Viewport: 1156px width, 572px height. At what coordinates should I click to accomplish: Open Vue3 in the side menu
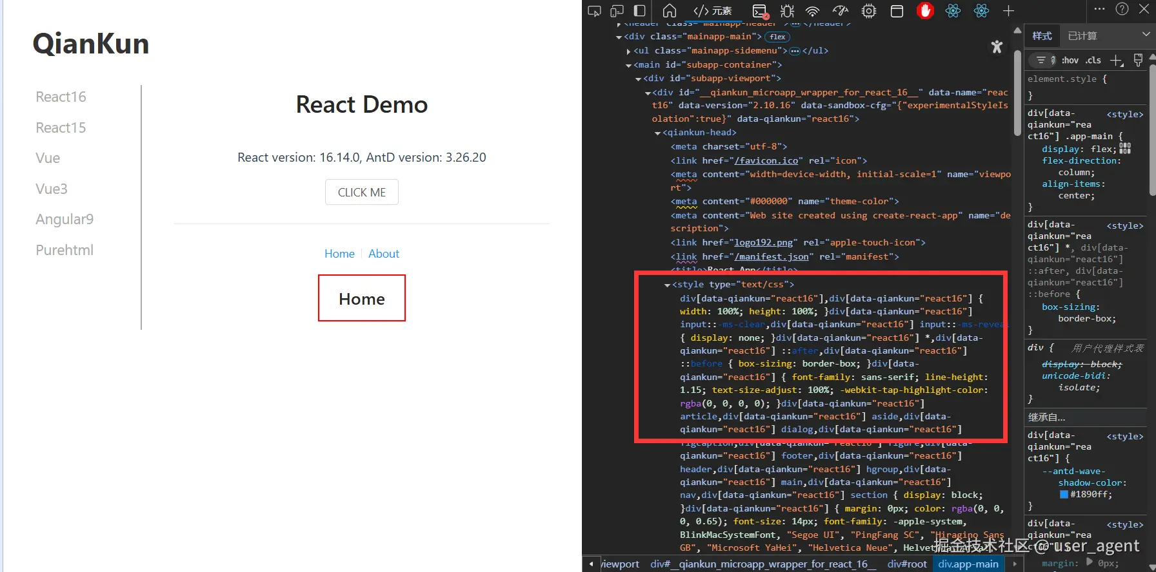coord(52,189)
